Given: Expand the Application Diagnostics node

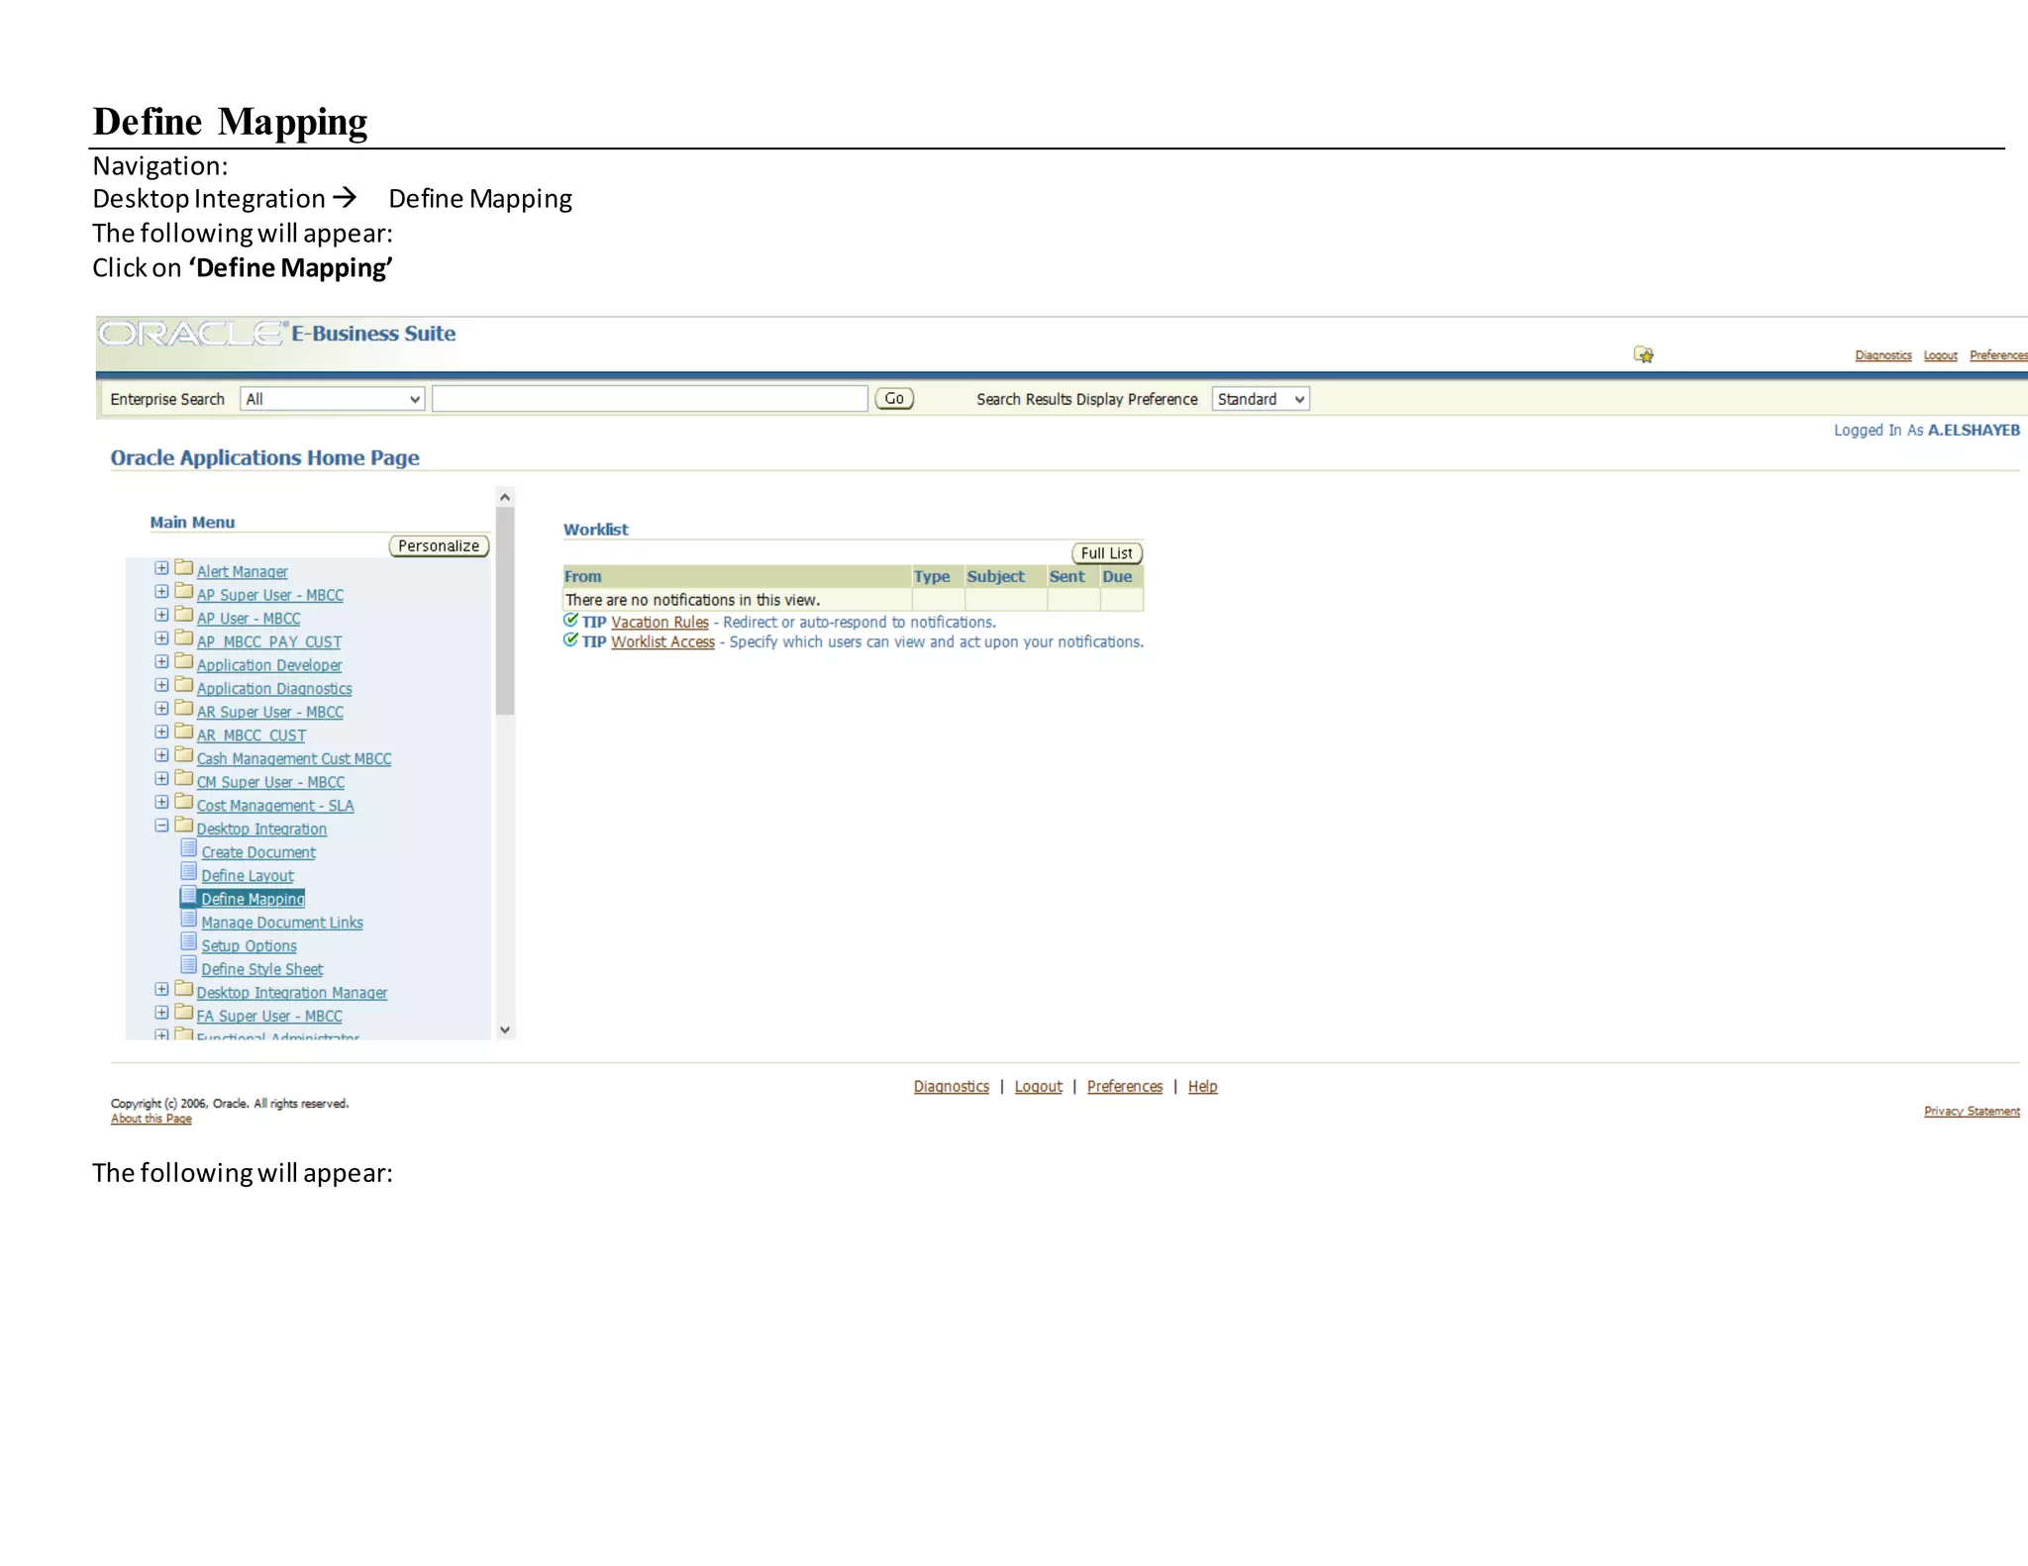Looking at the screenshot, I should coord(161,686).
